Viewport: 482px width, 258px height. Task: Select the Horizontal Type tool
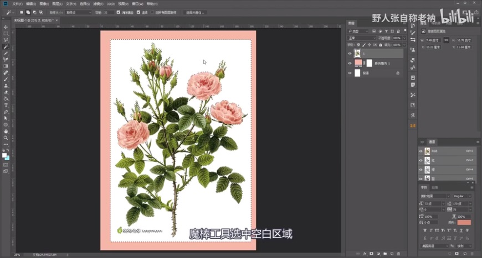(x=6, y=106)
